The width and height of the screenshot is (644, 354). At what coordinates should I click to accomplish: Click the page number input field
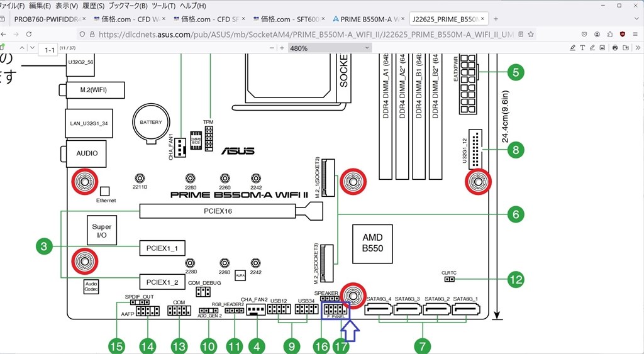point(48,50)
